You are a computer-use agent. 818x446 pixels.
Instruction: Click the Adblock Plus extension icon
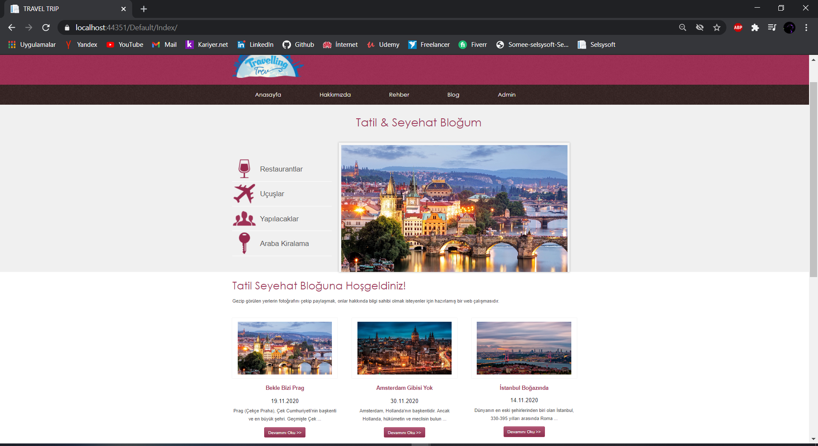(x=738, y=27)
